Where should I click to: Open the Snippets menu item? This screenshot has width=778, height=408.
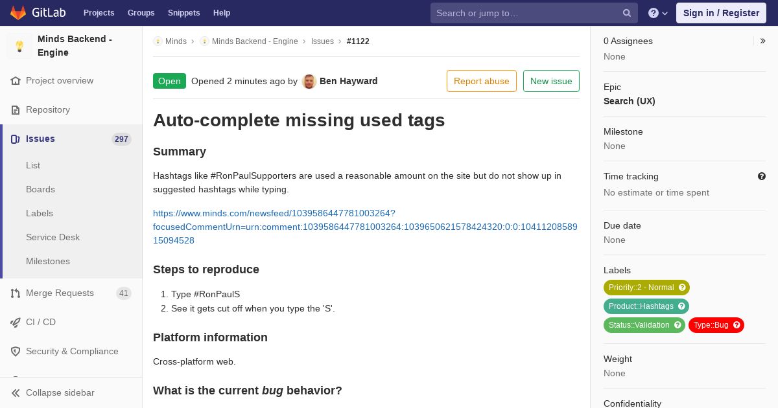click(184, 13)
